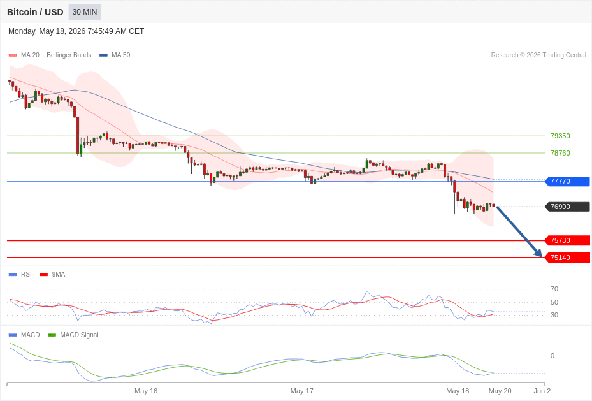
Task: Click the May 18 date axis label
Action: 458,391
